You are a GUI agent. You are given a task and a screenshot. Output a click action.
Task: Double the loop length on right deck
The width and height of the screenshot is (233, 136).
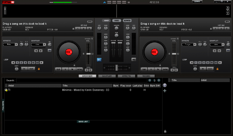click(x=220, y=63)
